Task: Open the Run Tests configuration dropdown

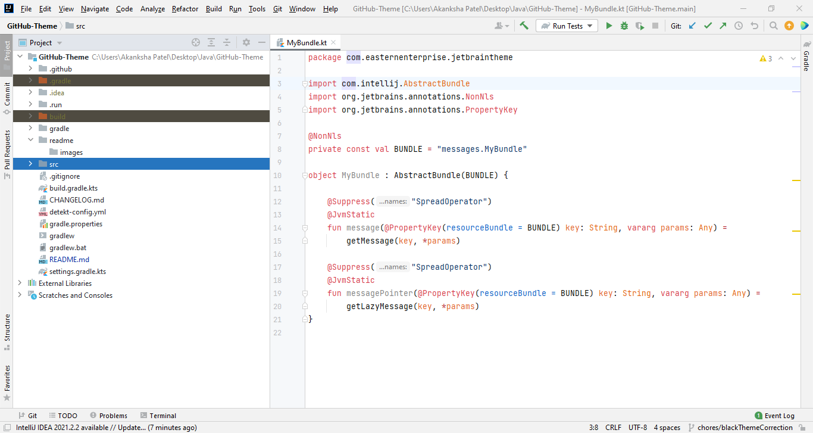Action: tap(567, 26)
